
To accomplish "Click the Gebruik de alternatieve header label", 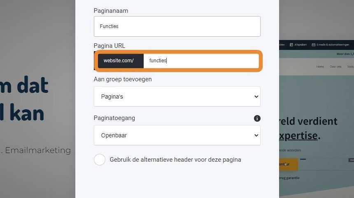I will pos(175,160).
